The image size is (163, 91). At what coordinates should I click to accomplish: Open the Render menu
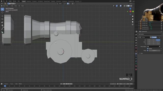(10, 1)
